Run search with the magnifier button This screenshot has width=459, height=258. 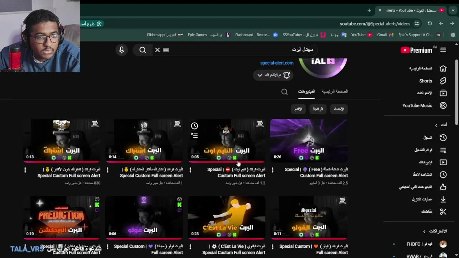coord(143,50)
